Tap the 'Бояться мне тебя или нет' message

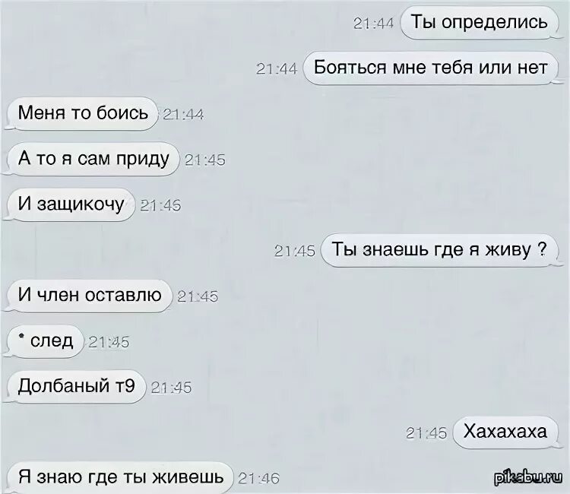tap(430, 68)
